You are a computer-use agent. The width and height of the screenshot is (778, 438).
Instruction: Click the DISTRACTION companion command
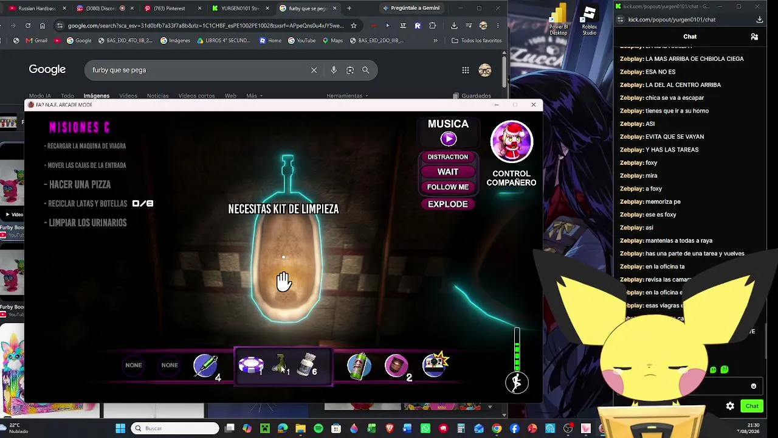point(448,157)
